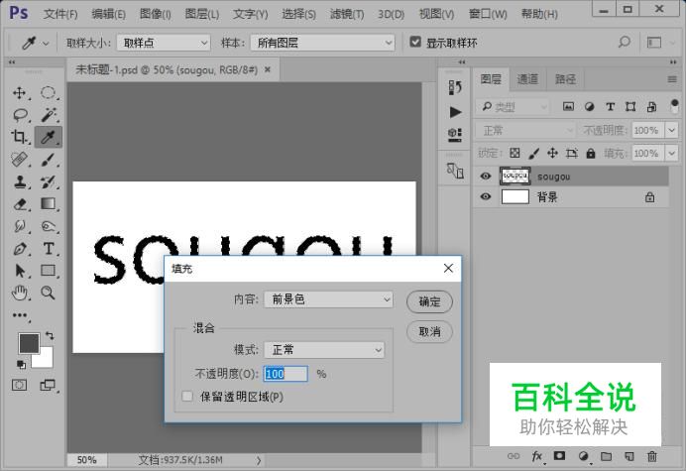Switch to the 路径 tab
This screenshot has width=686, height=471.
(x=565, y=79)
